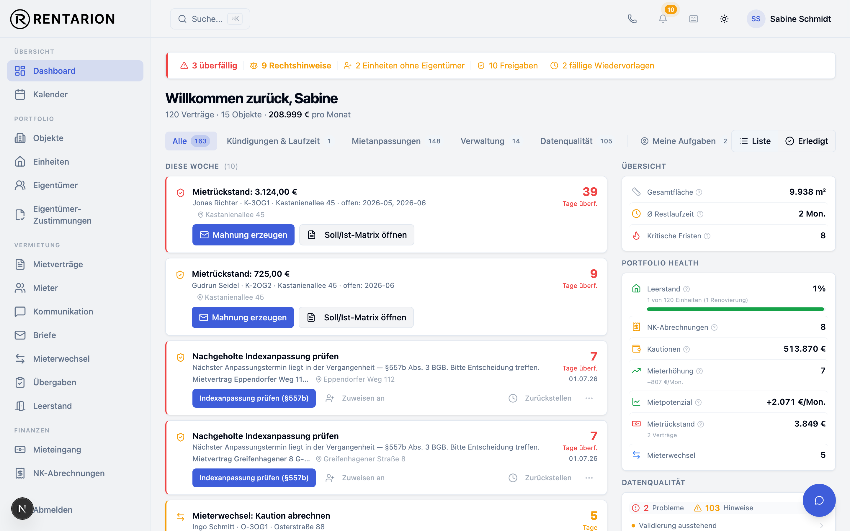850x531 pixels.
Task: Open Leerstand in sidebar
Action: 75,406
